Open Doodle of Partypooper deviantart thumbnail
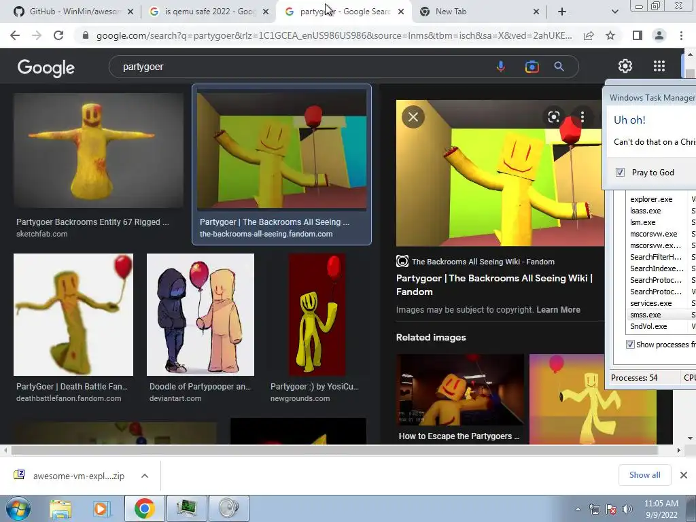This screenshot has height=522, width=696. click(x=201, y=315)
